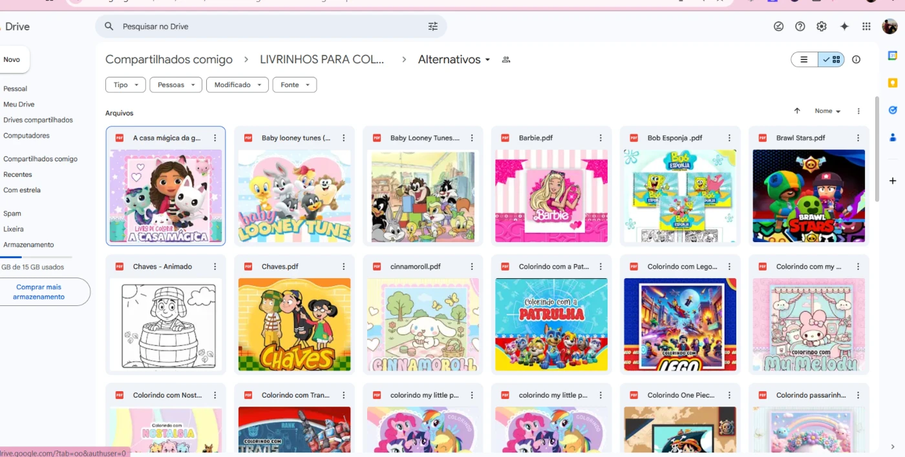This screenshot has height=457, width=905.
Task: Select the Colorindo com a Patrulha thumbnail
Action: [551, 325]
